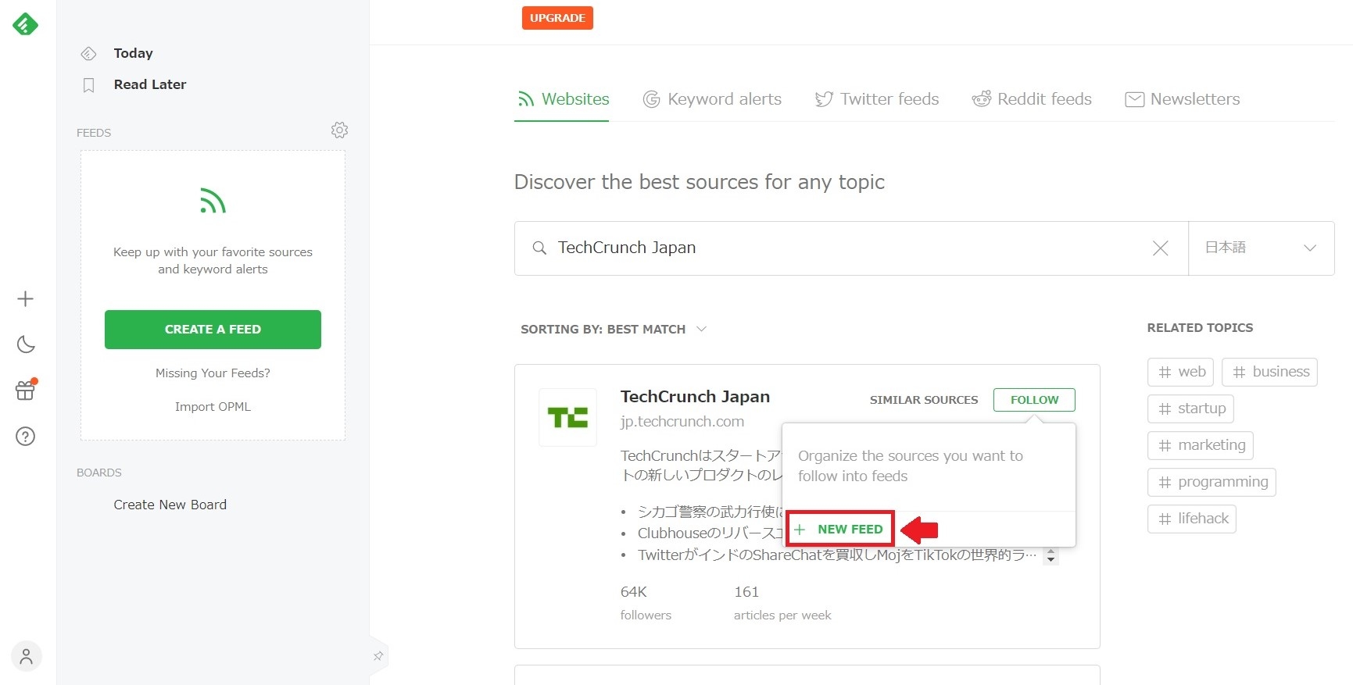
Task: Toggle the sidebar pin icon
Action: click(x=378, y=656)
